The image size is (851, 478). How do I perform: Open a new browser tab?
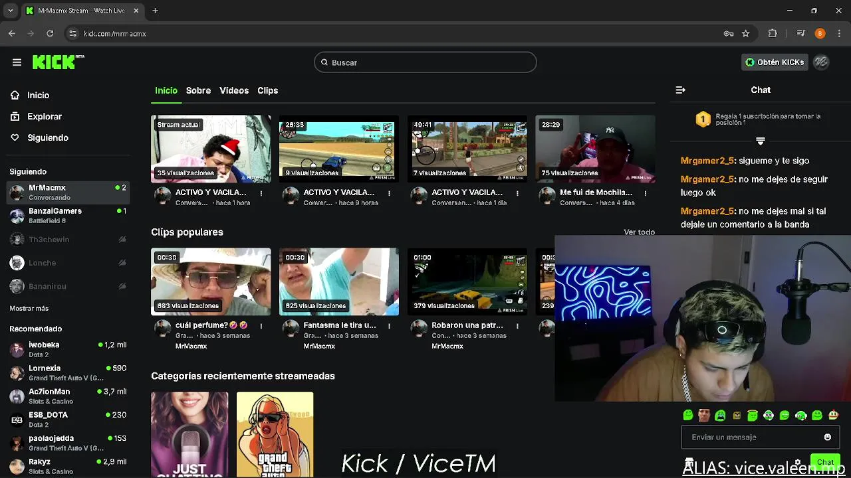pos(155,11)
